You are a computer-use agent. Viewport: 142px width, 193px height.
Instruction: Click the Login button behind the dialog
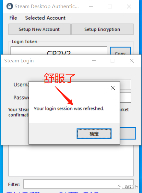point(128,133)
